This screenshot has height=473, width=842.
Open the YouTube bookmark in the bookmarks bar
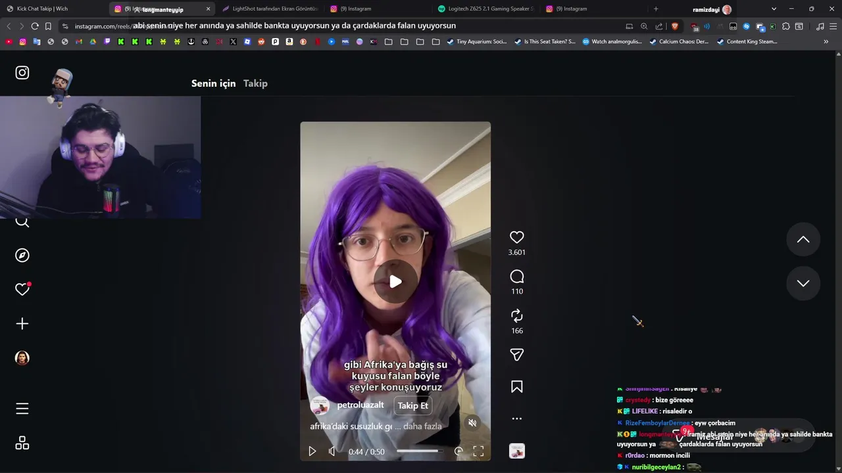9,41
